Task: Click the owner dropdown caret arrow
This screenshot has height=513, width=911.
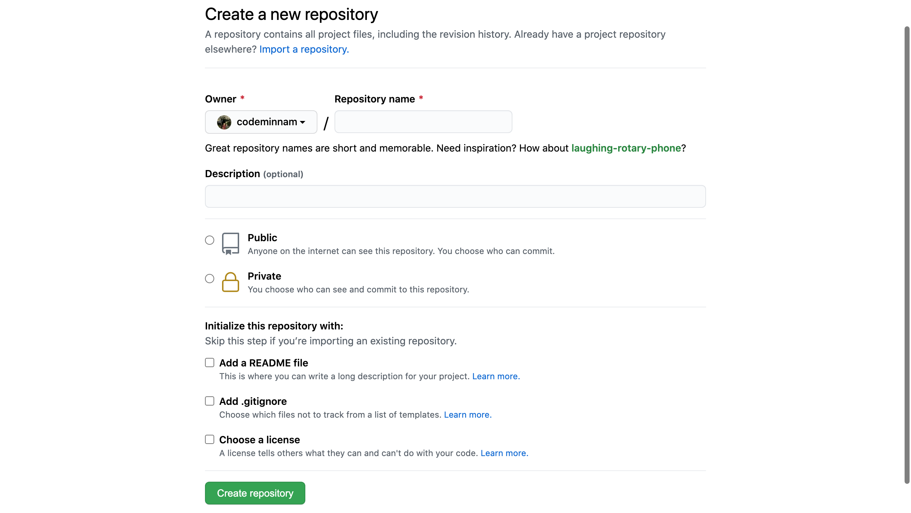Action: [x=302, y=122]
